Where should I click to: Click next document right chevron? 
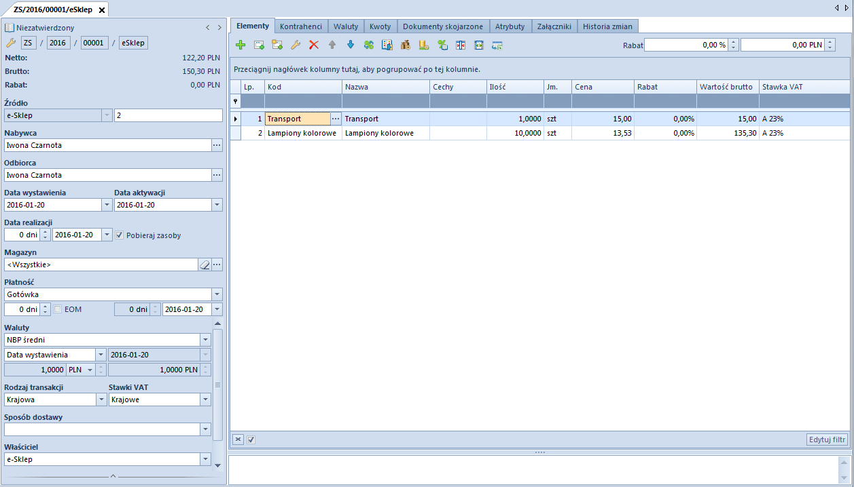tap(219, 28)
